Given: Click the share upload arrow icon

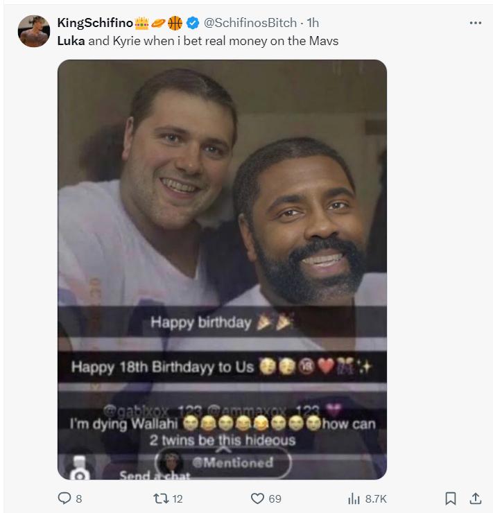Looking at the screenshot, I should [475, 498].
